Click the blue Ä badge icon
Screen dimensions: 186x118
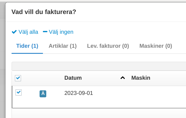(43, 94)
